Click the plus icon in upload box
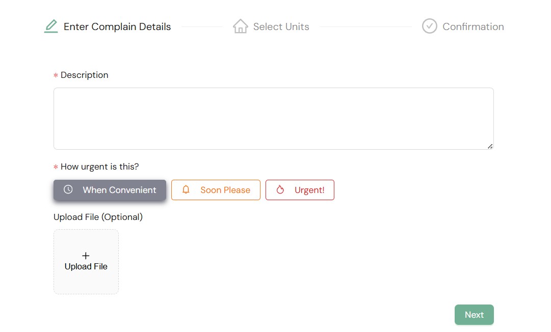Image resolution: width=551 pixels, height=332 pixels. point(86,256)
